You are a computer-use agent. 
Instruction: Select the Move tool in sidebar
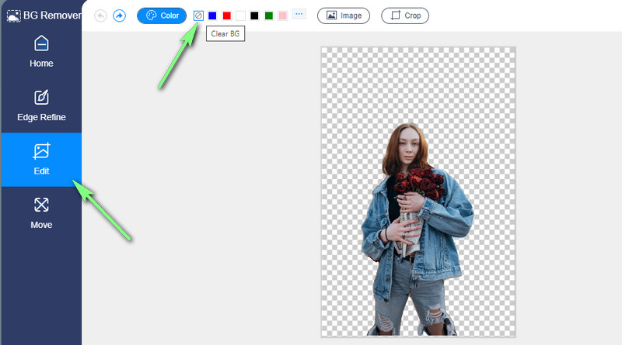[x=41, y=213]
